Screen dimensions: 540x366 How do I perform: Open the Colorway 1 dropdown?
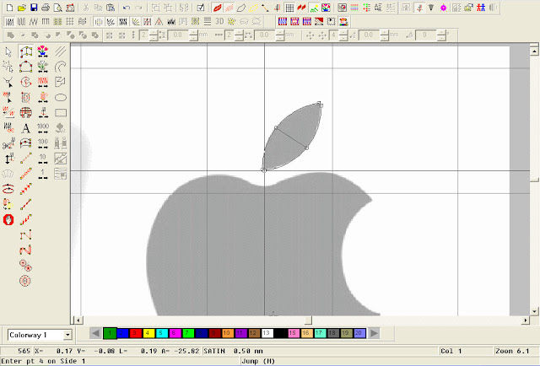(67, 335)
